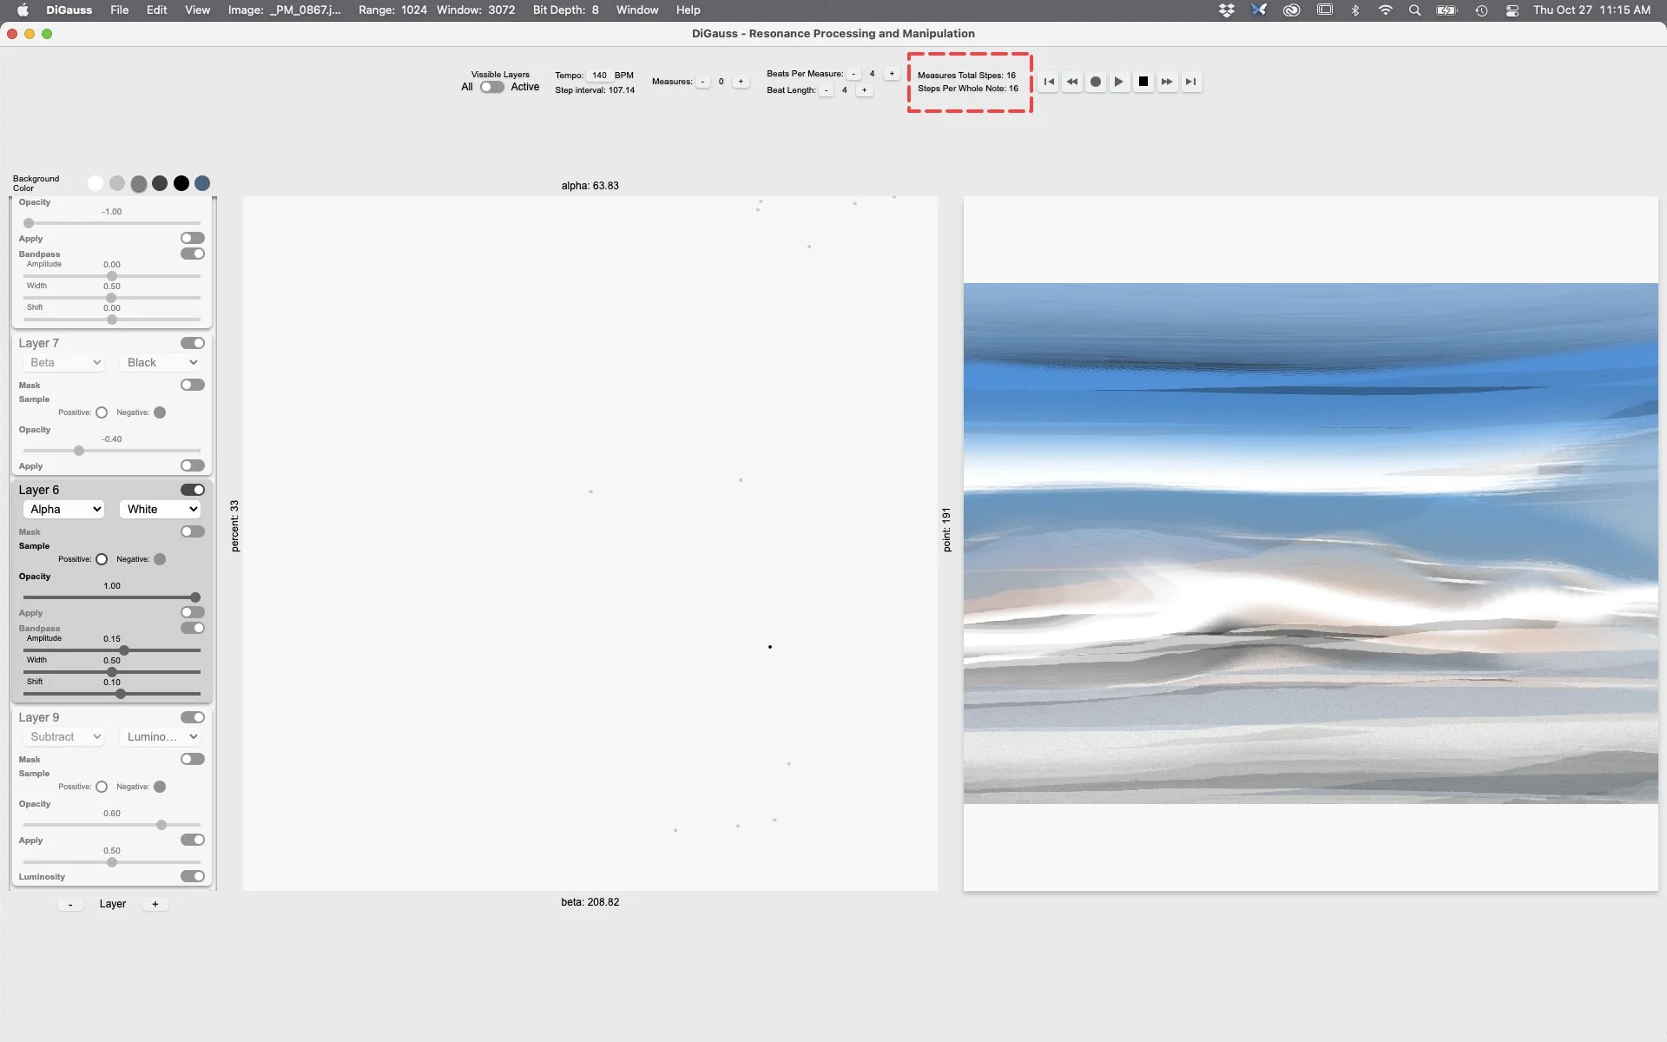The height and width of the screenshot is (1042, 1667).
Task: Click the Tempo BPM input field
Action: 599,76
